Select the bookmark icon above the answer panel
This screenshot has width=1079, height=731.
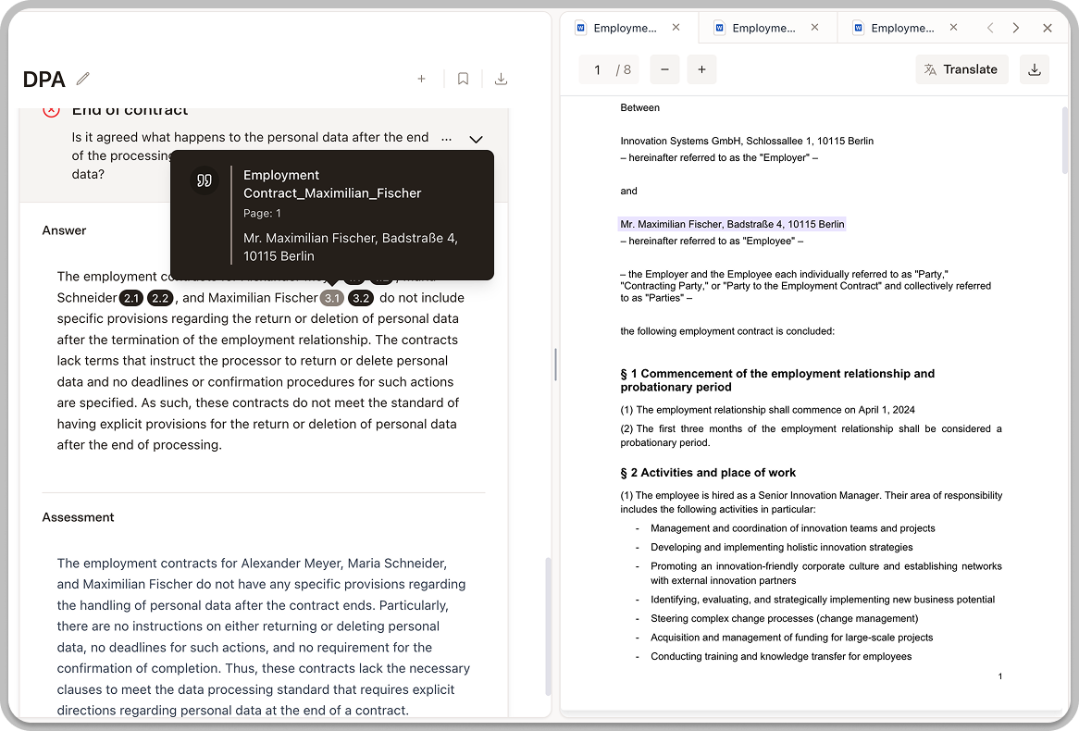pos(463,79)
